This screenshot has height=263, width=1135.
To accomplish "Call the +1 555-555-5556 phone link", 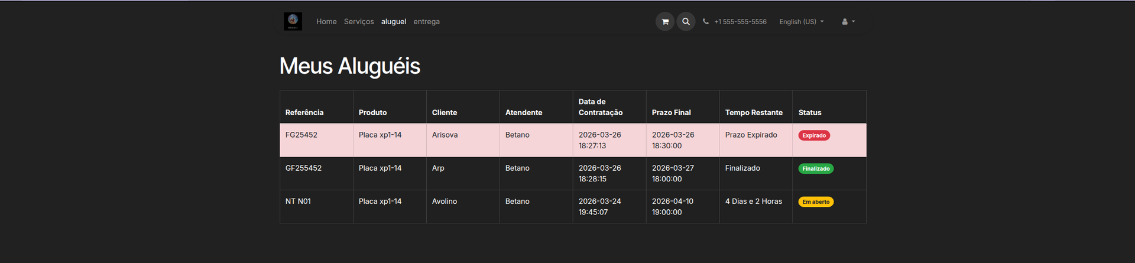I will tap(740, 22).
